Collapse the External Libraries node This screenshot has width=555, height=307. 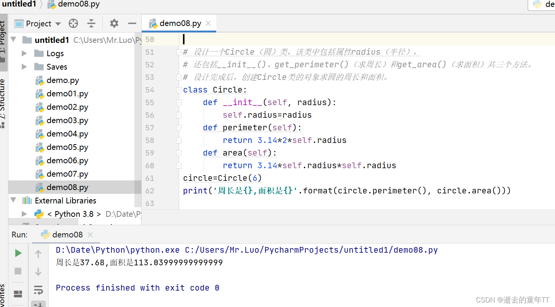14,200
